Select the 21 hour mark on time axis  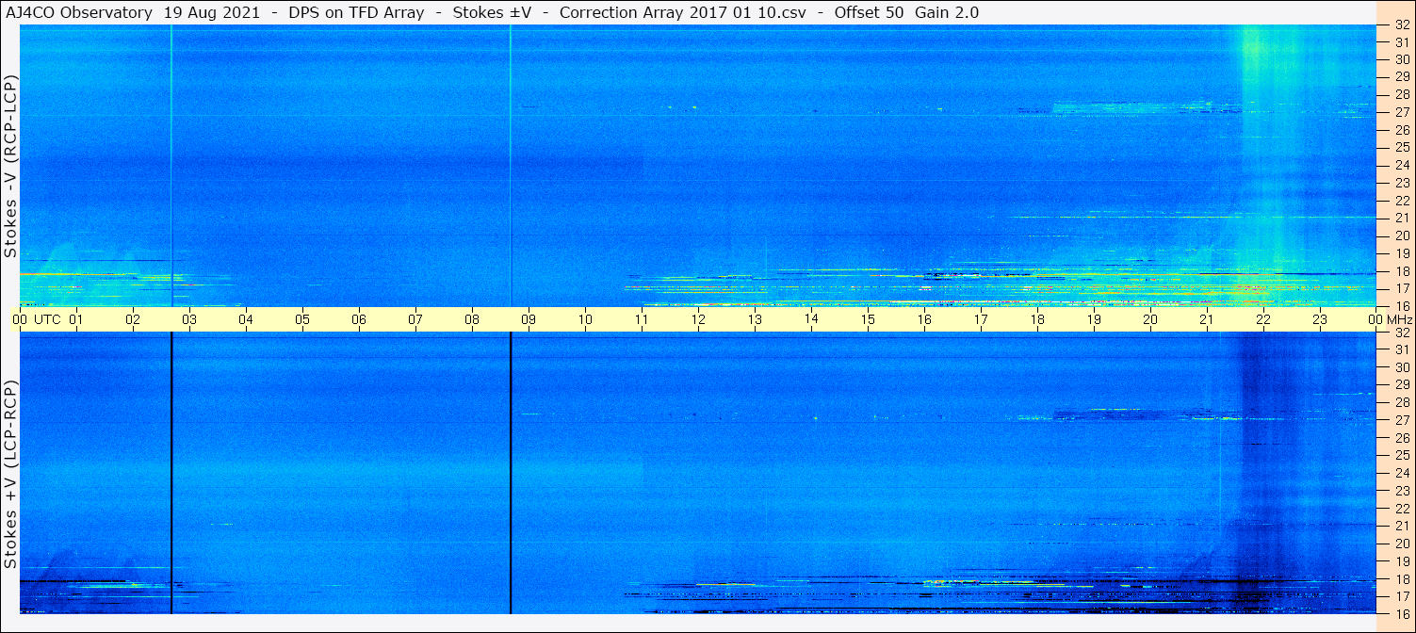[x=1207, y=319]
